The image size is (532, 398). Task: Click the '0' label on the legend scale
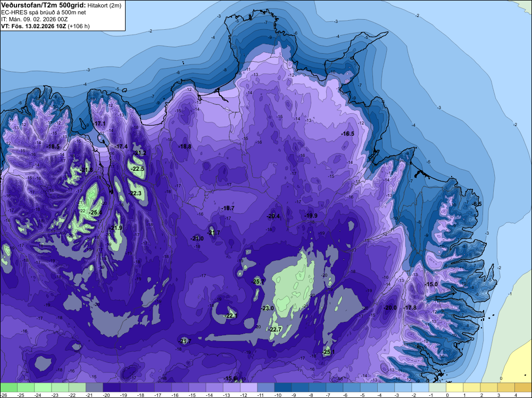click(x=447, y=395)
